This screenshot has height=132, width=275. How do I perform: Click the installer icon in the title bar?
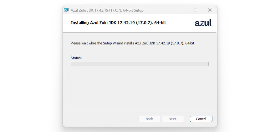click(66, 10)
